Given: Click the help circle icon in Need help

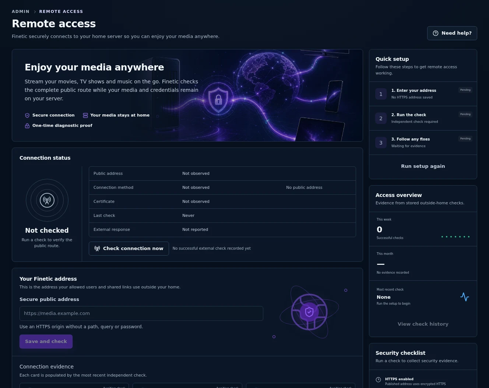Looking at the screenshot, I should pyautogui.click(x=436, y=33).
